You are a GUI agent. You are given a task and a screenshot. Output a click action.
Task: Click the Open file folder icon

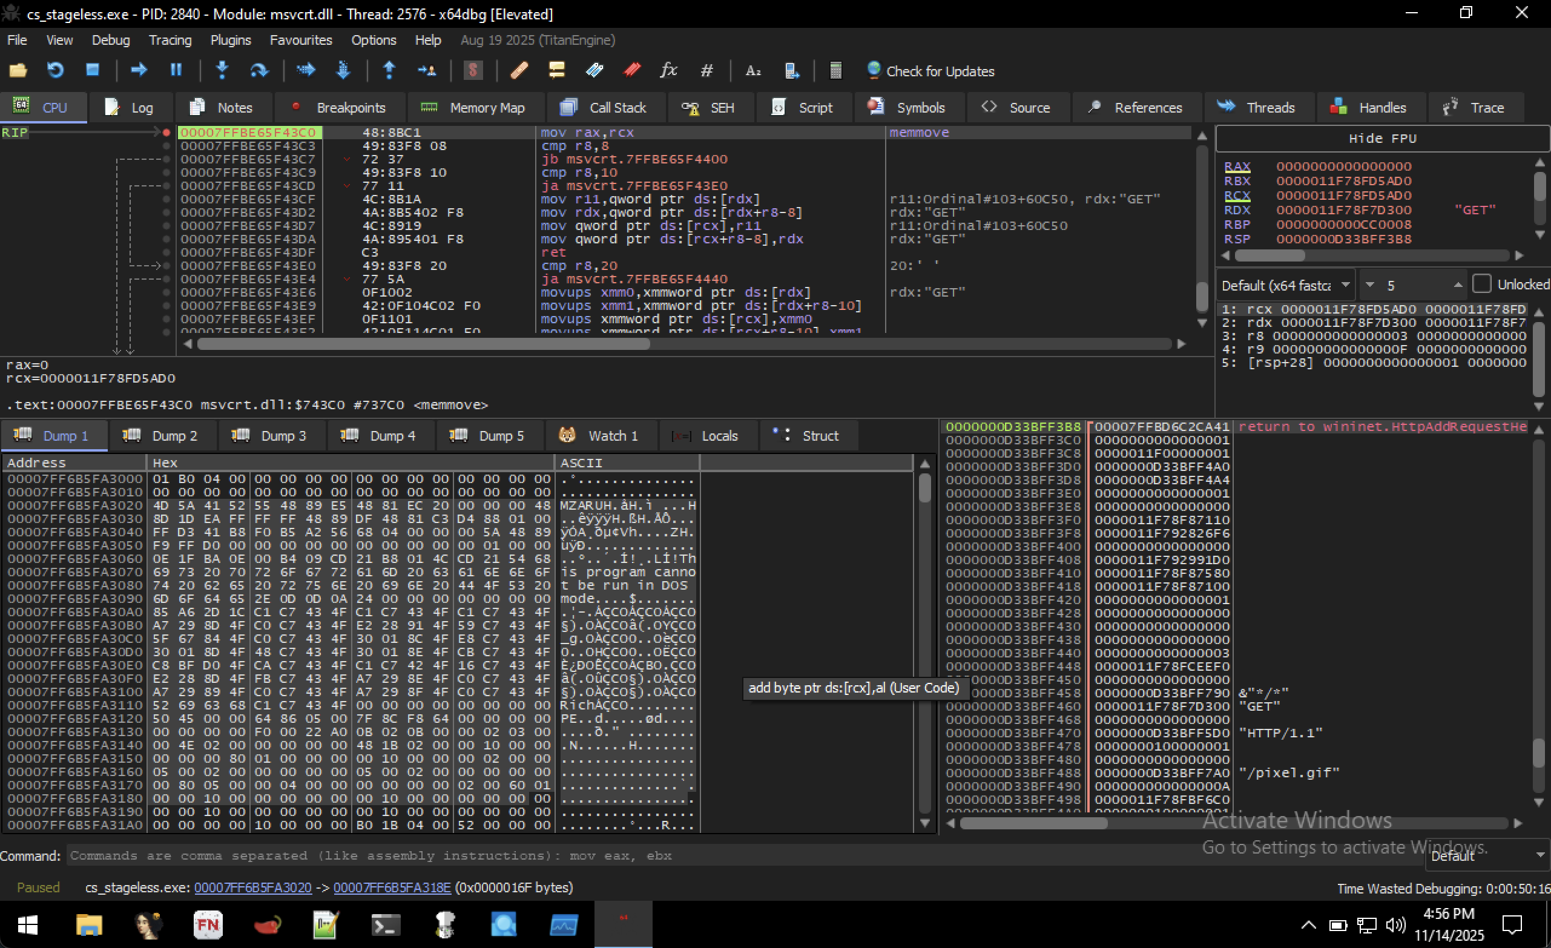18,70
